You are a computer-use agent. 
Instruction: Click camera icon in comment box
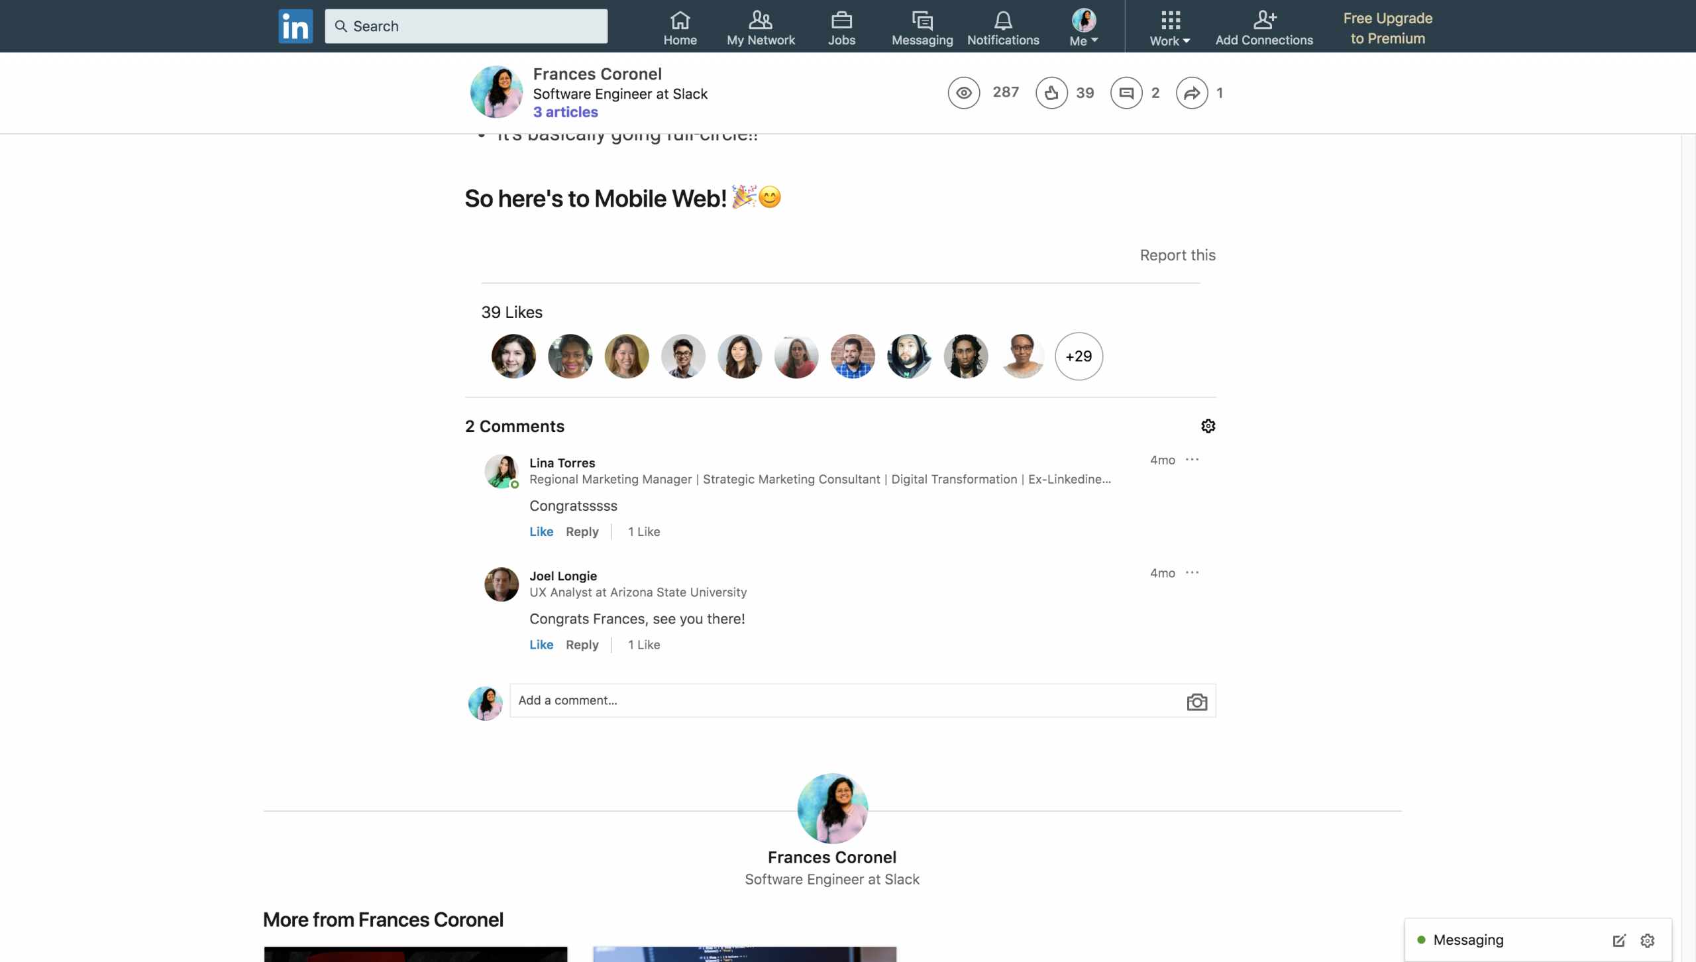tap(1196, 702)
